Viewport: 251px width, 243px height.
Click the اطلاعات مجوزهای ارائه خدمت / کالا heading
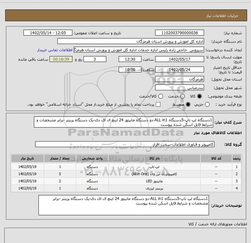click(217, 224)
